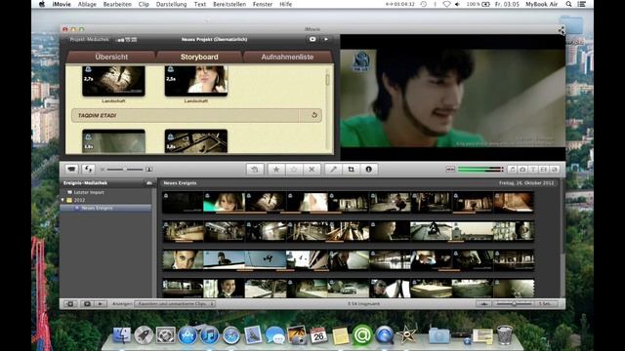Select the crop and rotate tool
625x351 pixels.
[x=352, y=170]
